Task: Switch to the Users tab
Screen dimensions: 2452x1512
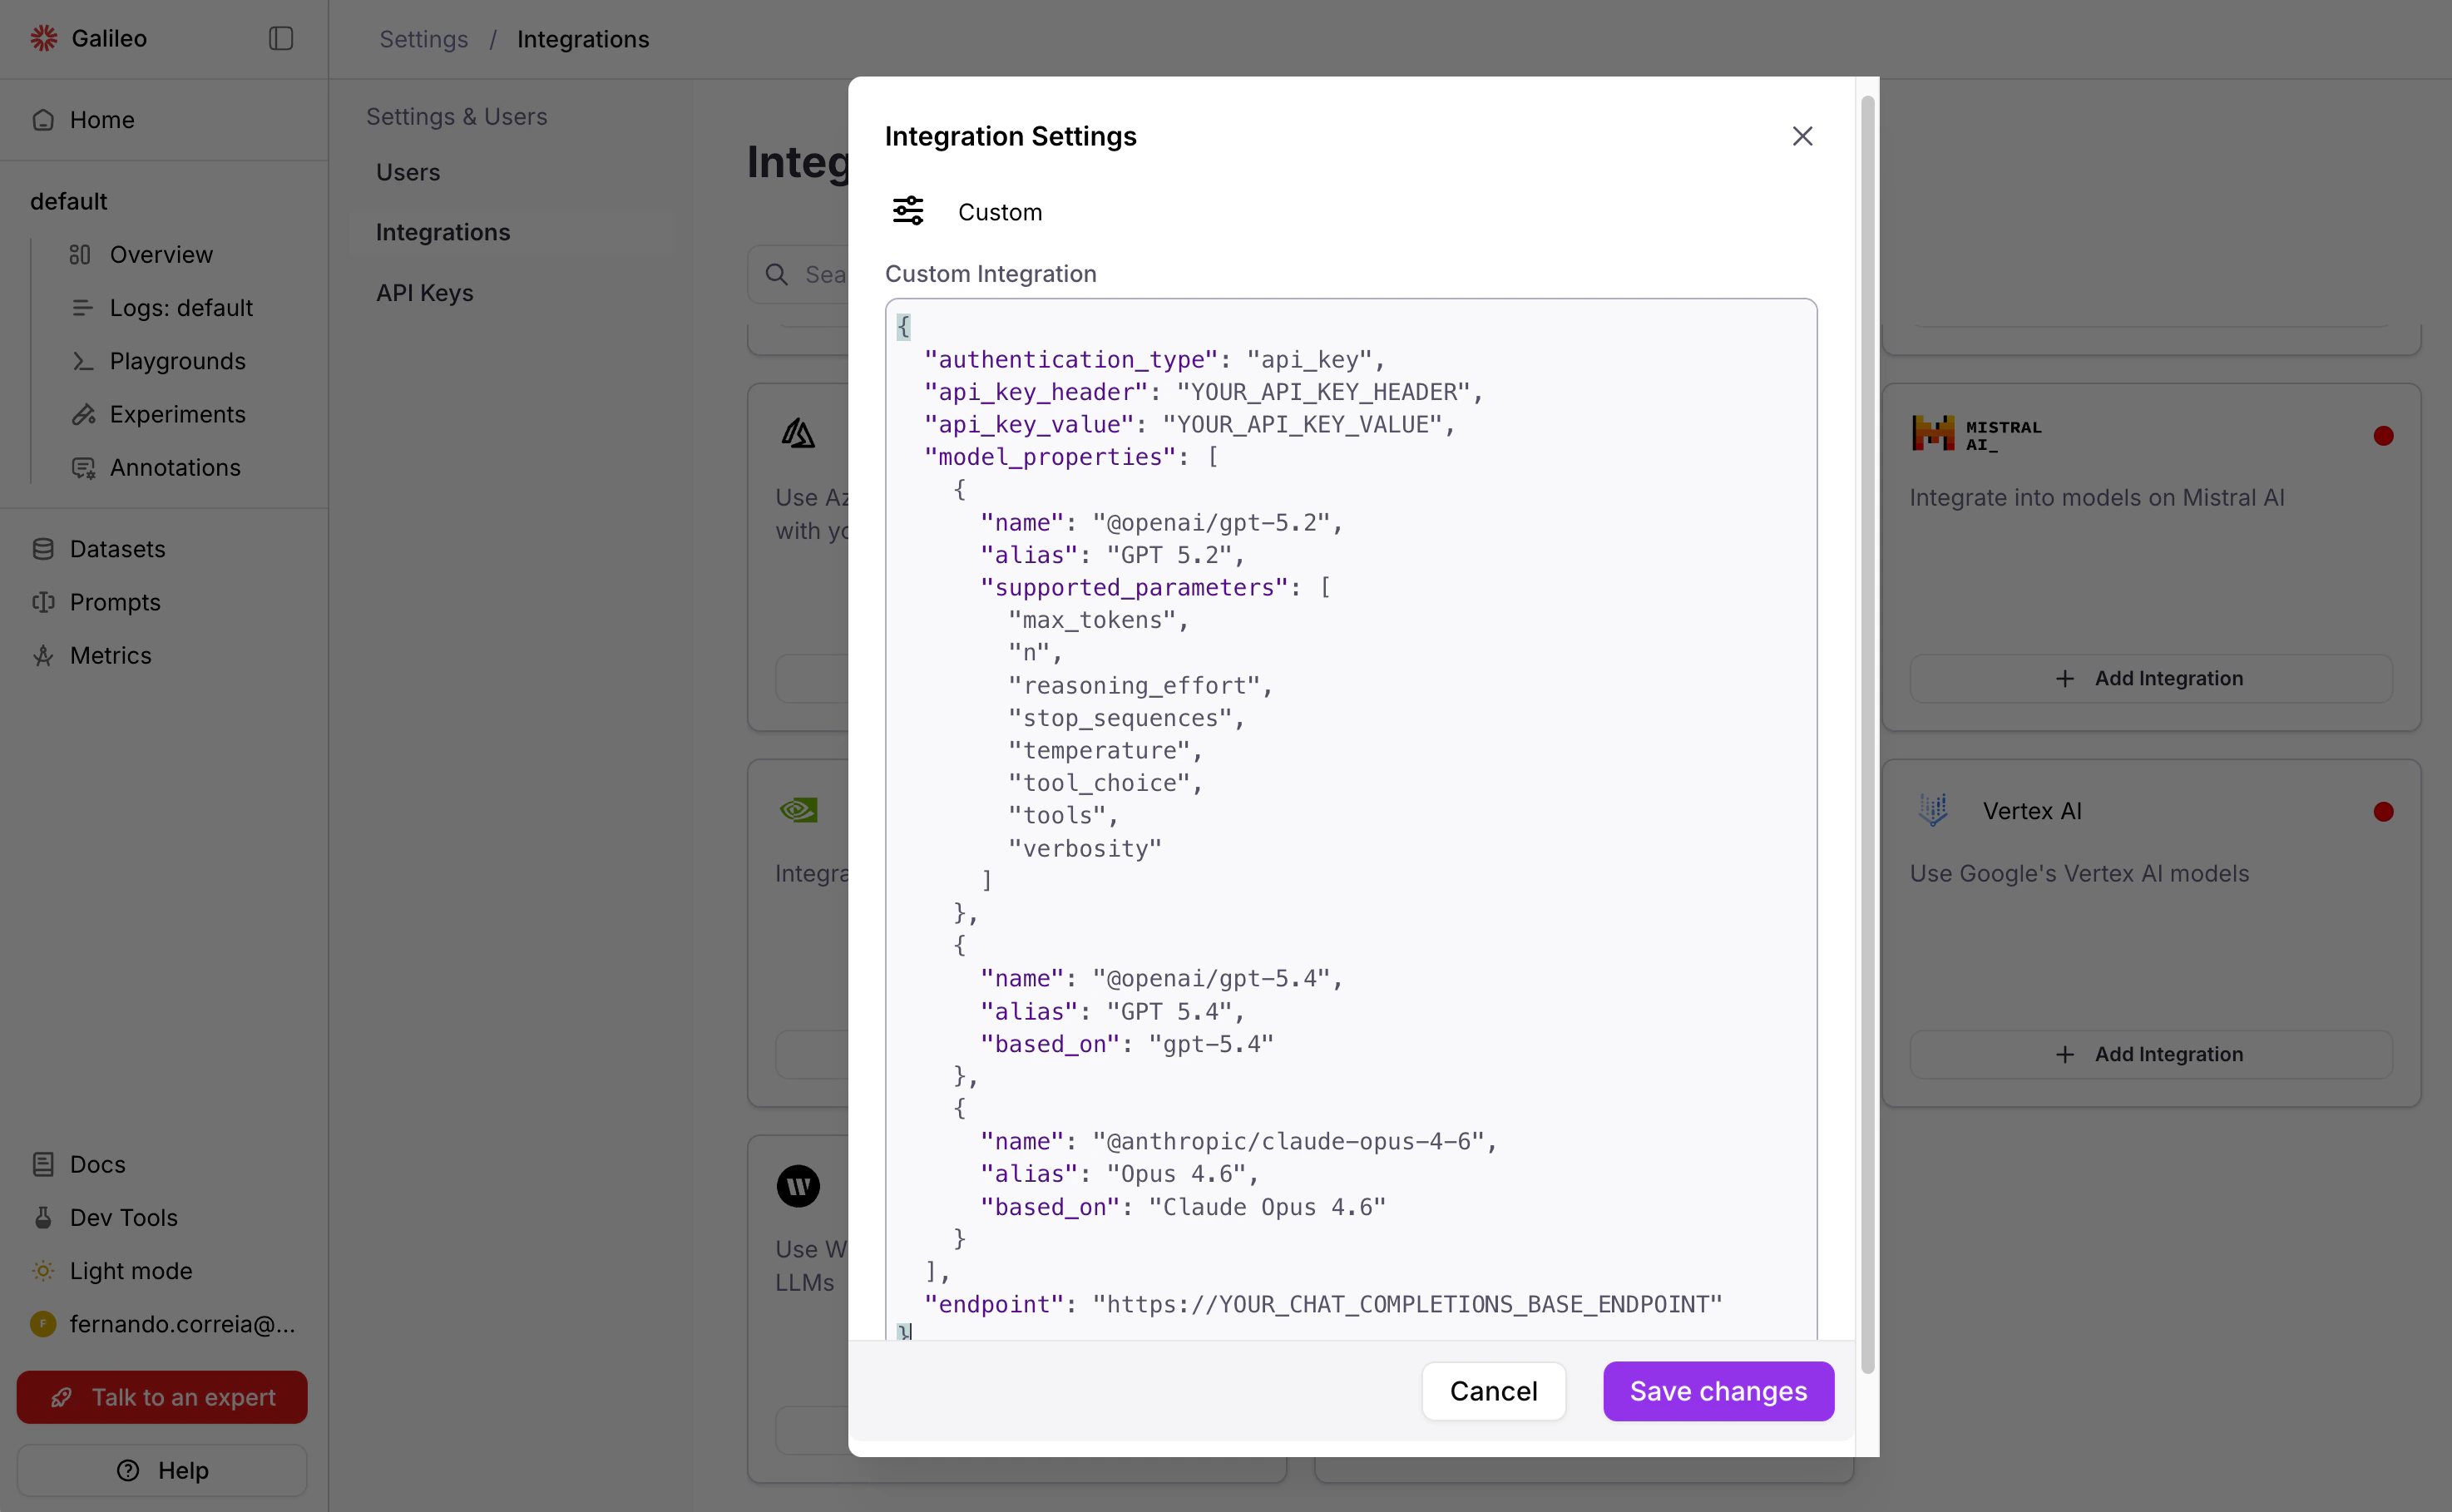Action: 407,171
